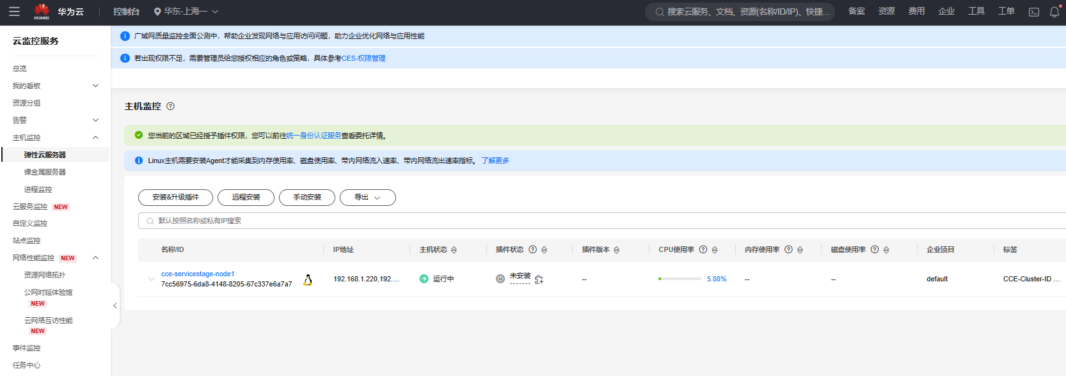Select 弹性云服务器 in sidebar
Viewport: 1066px width, 376px height.
45,155
